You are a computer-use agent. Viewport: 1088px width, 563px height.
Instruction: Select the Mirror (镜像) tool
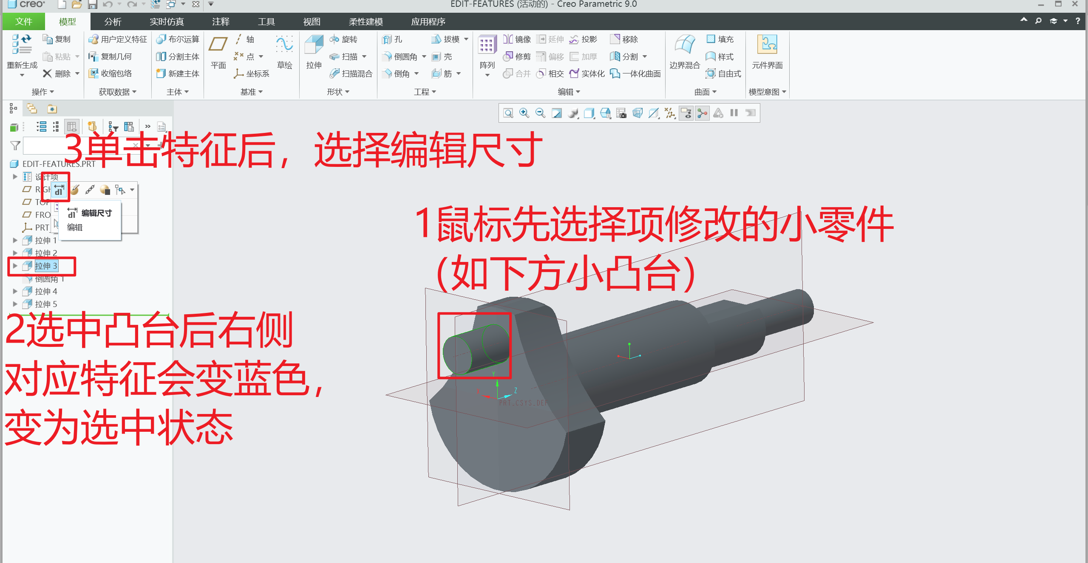[x=517, y=39]
